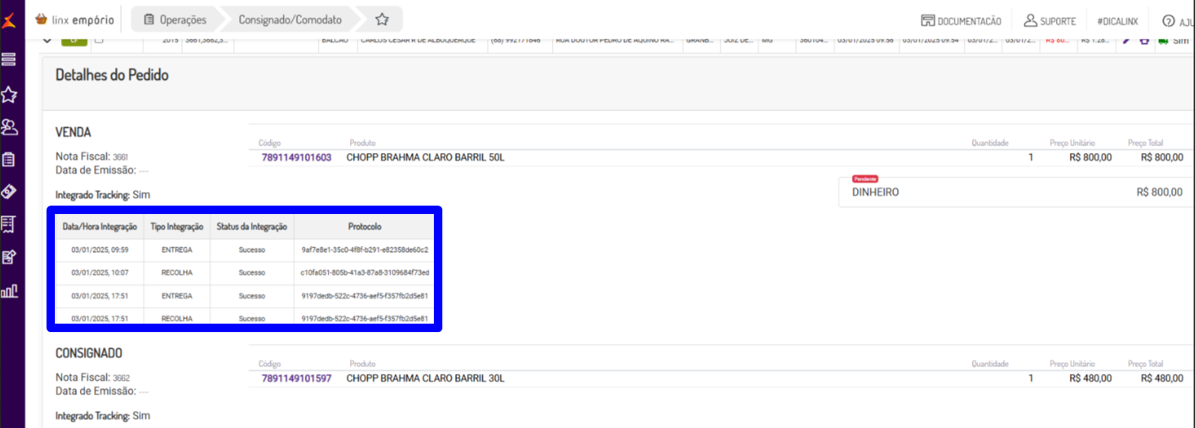Screen dimensions: 1195x428
Task: Open #DICALINX in the top bar
Action: (x=1119, y=21)
